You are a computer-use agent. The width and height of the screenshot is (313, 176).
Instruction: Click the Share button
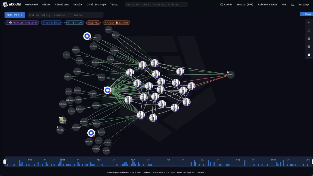pyautogui.click(x=306, y=14)
